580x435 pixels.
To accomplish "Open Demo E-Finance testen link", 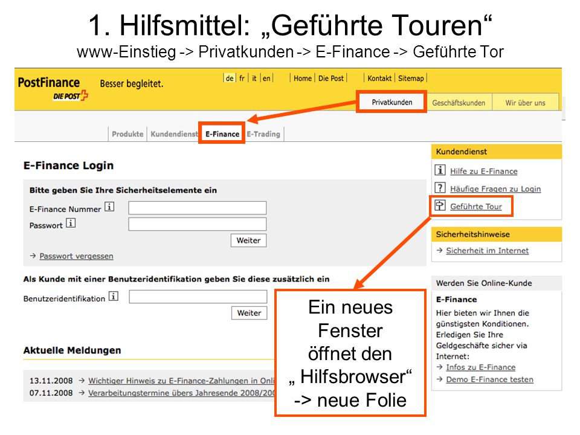I will pyautogui.click(x=489, y=379).
